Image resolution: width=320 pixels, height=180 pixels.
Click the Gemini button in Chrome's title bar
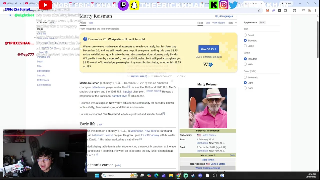[287, 3]
